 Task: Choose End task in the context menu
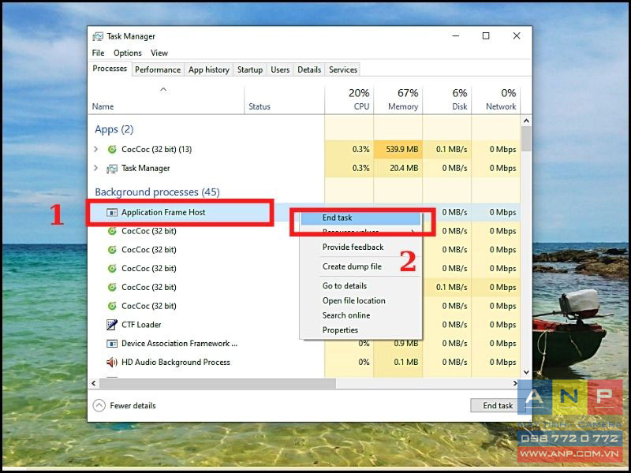[x=360, y=218]
